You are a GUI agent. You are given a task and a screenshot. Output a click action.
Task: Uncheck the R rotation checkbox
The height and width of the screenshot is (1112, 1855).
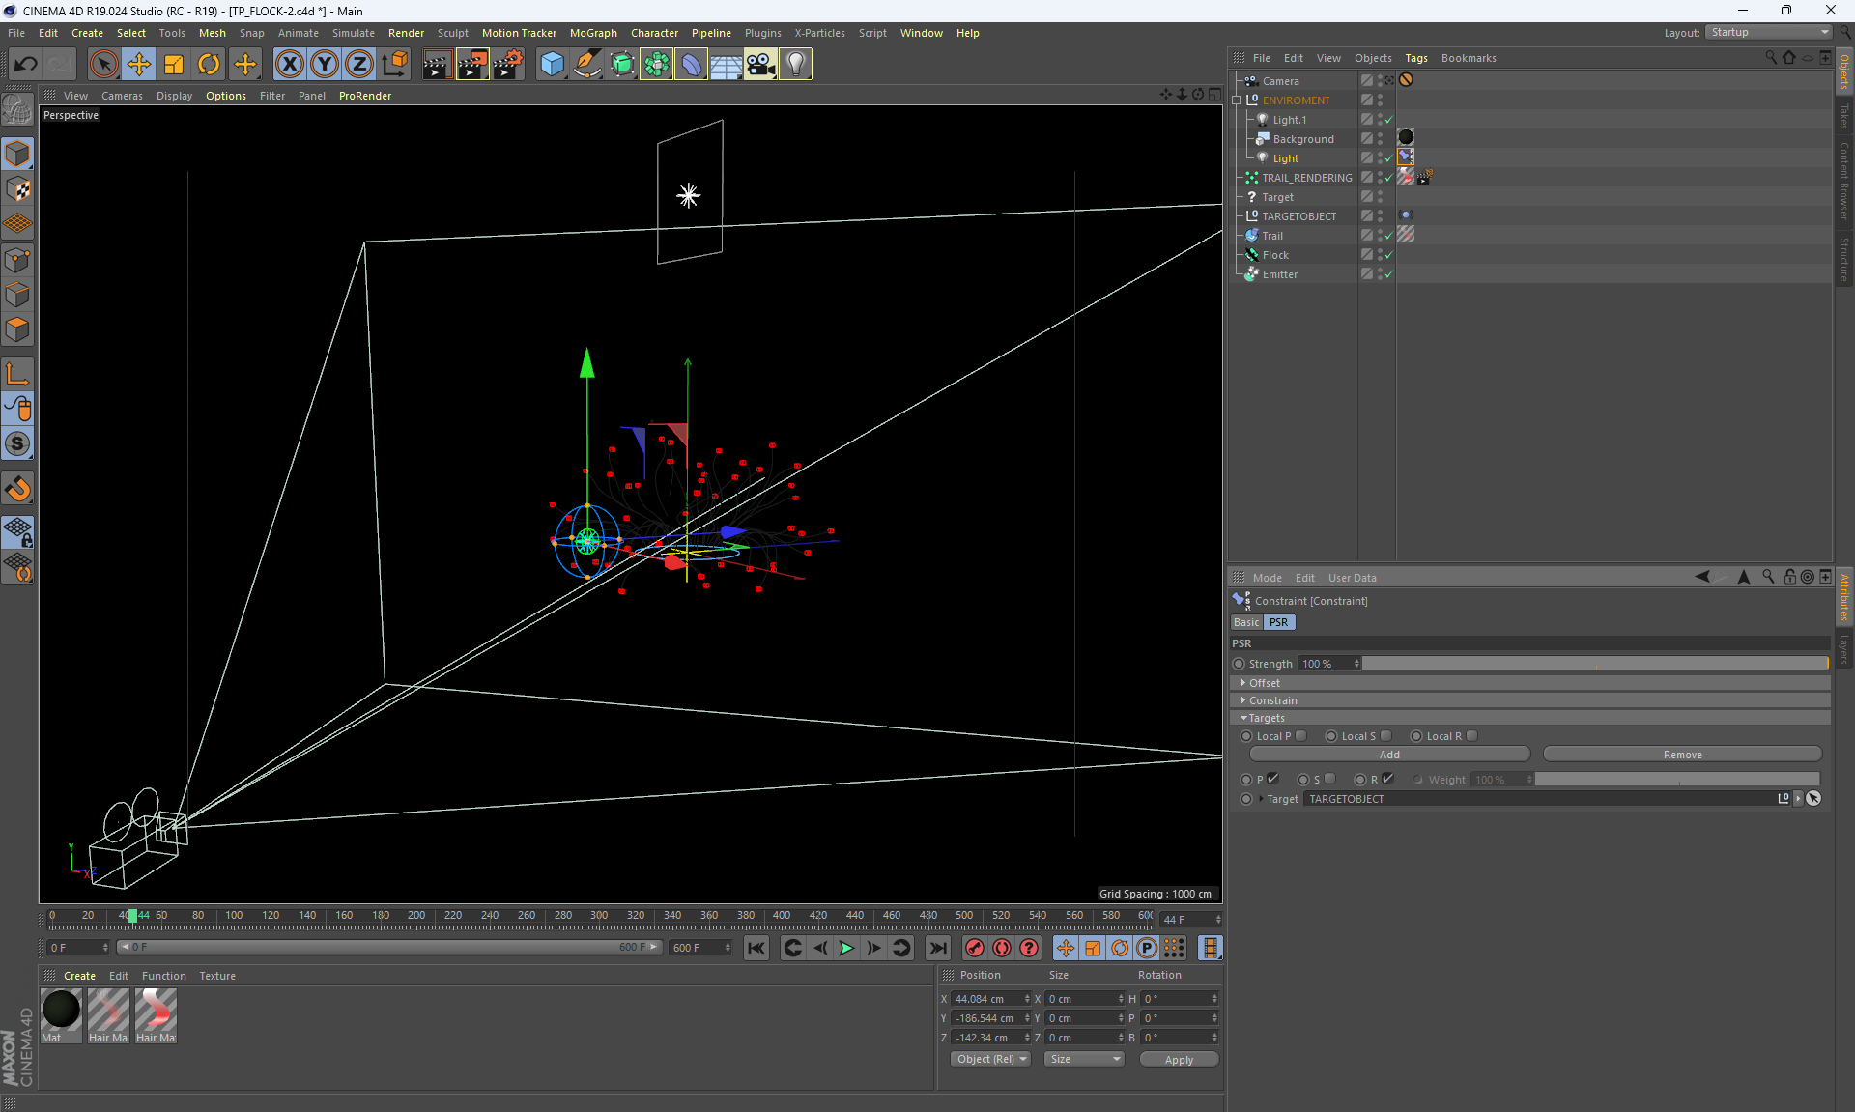coord(1388,779)
